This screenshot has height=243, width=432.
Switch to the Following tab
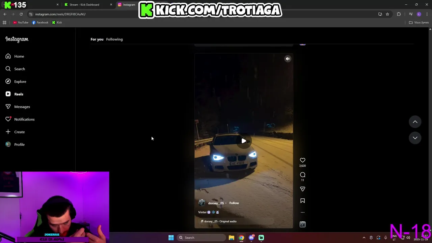(x=114, y=39)
